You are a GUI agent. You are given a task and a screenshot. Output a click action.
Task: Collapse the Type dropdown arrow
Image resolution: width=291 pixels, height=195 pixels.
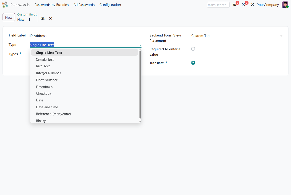[141, 45]
